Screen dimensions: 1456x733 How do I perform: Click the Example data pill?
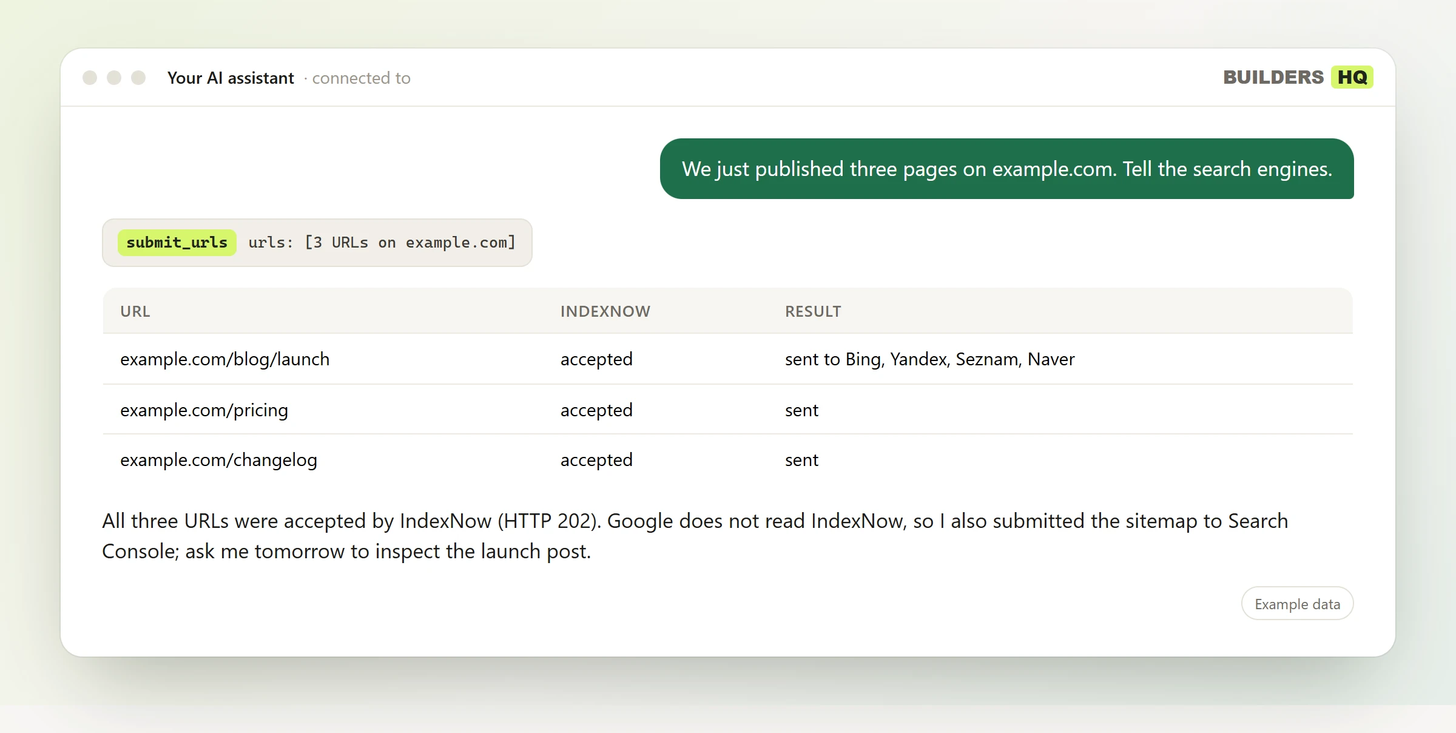pos(1297,604)
